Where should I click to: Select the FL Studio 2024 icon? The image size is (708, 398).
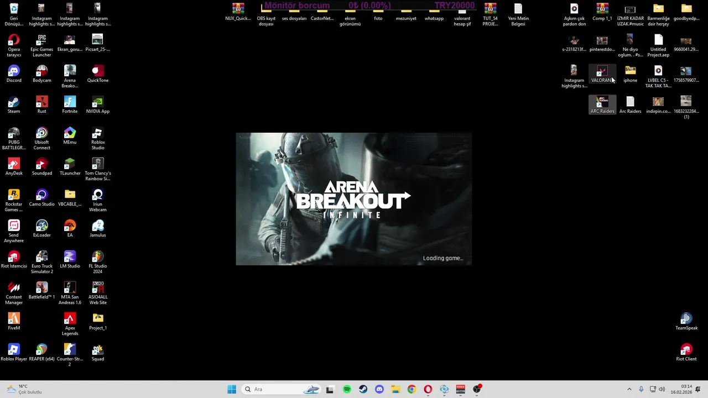[98, 262]
